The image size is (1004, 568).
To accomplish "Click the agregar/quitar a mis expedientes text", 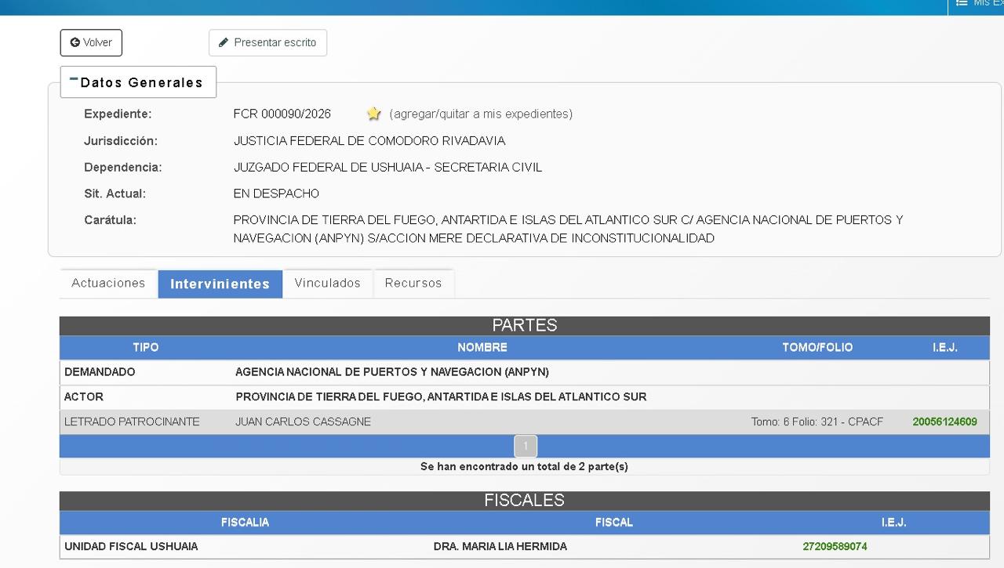I will click(x=481, y=114).
